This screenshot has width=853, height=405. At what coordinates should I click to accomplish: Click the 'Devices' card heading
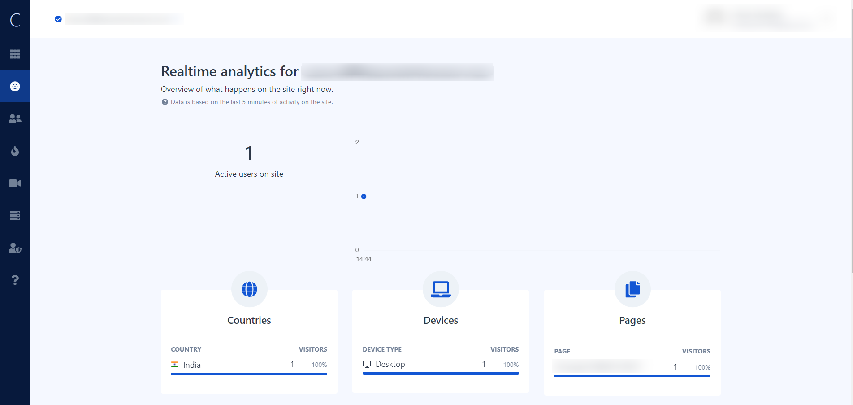coord(441,320)
